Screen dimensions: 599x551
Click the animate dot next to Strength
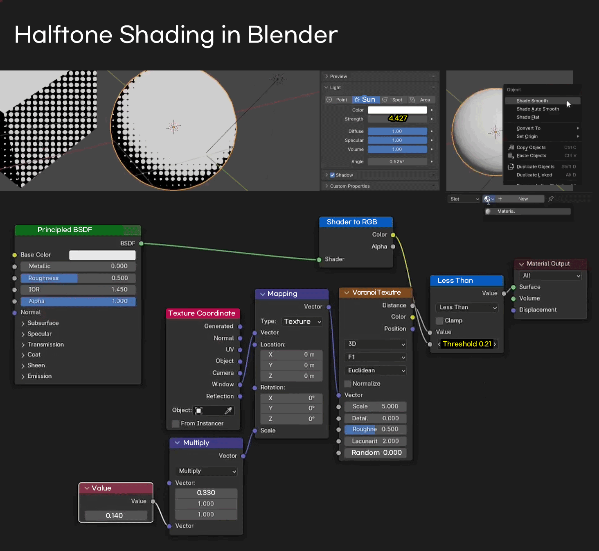coord(432,119)
